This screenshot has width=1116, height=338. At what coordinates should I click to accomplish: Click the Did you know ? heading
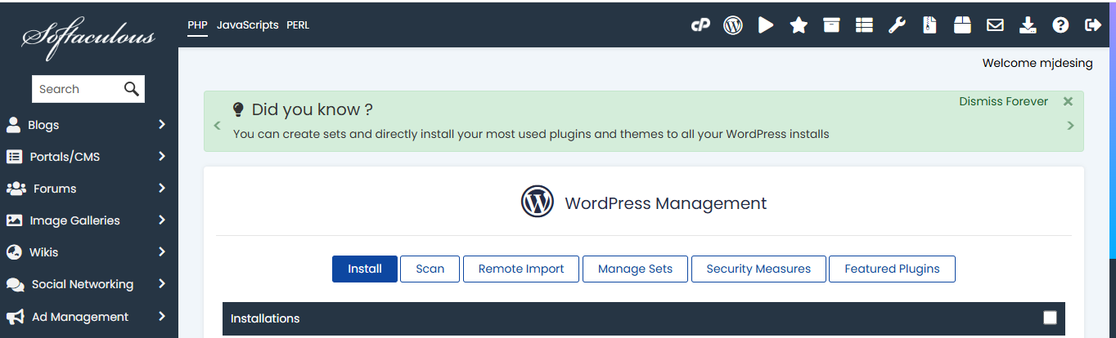coord(313,109)
